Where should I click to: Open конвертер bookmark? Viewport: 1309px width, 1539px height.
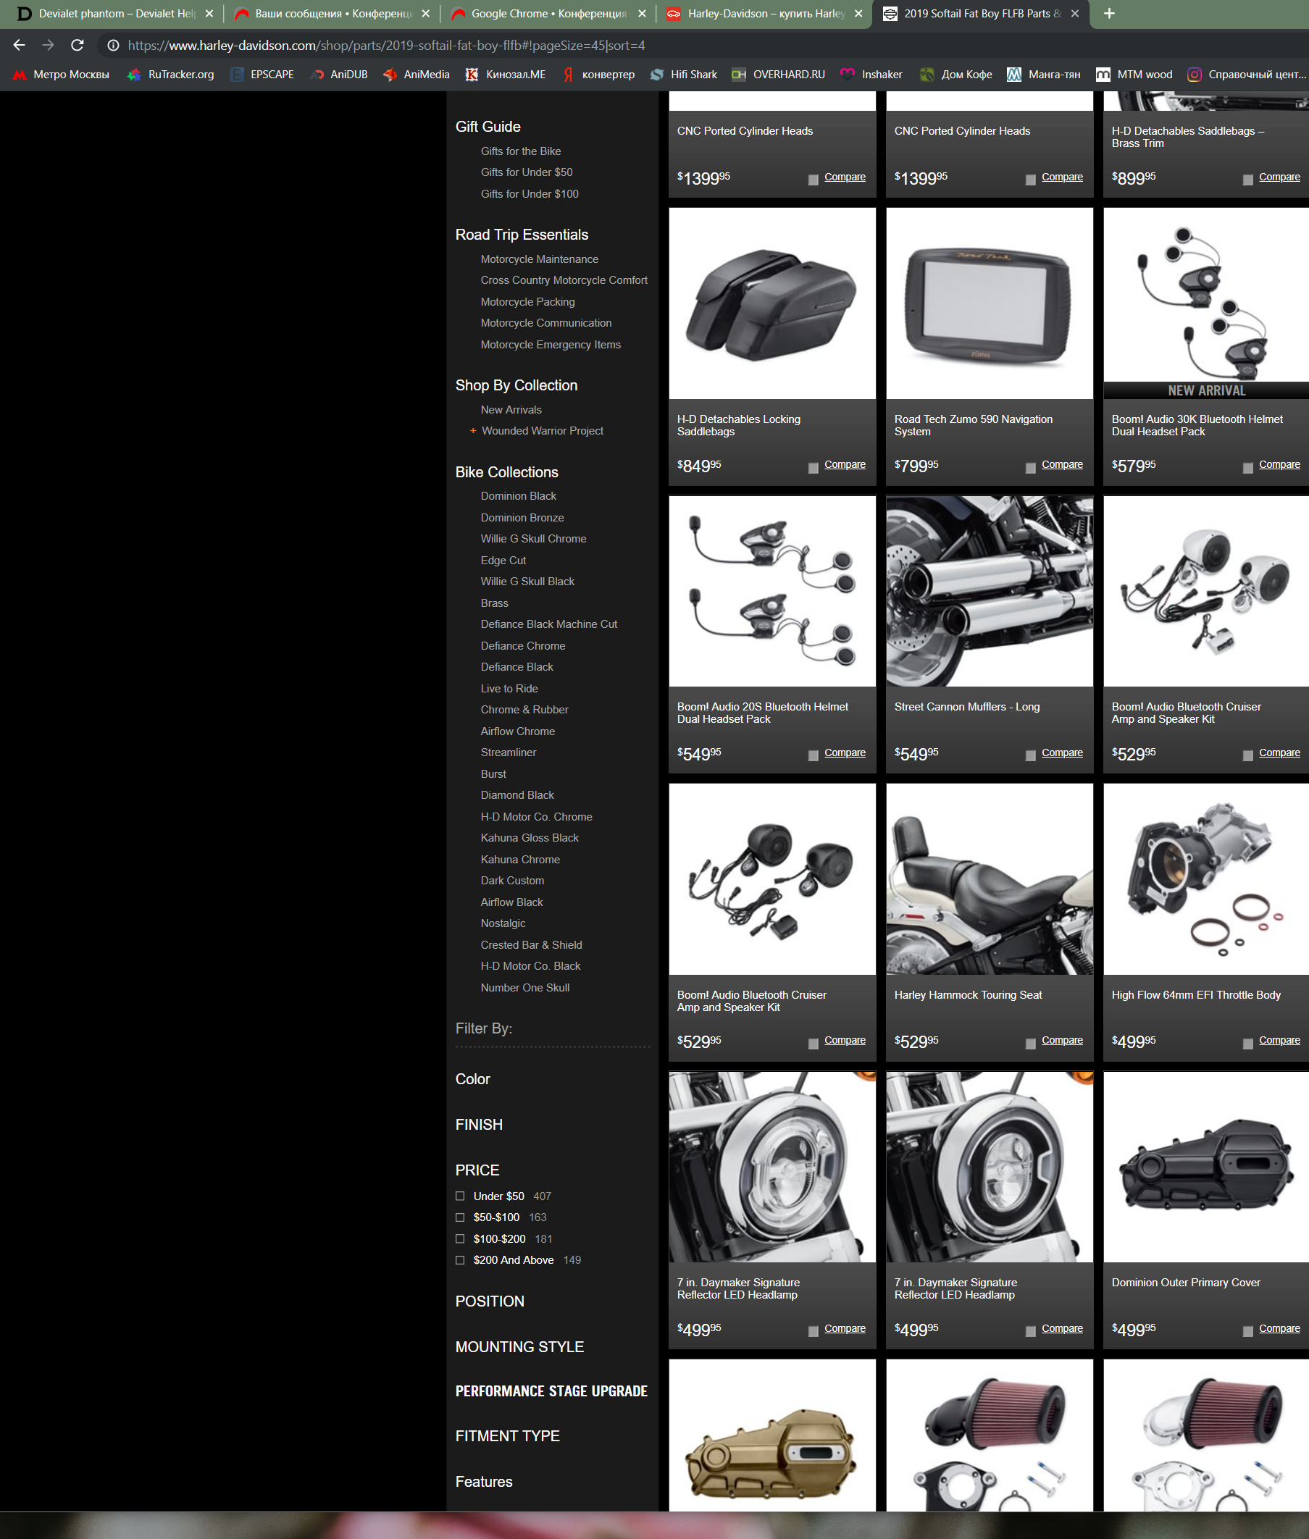point(598,74)
